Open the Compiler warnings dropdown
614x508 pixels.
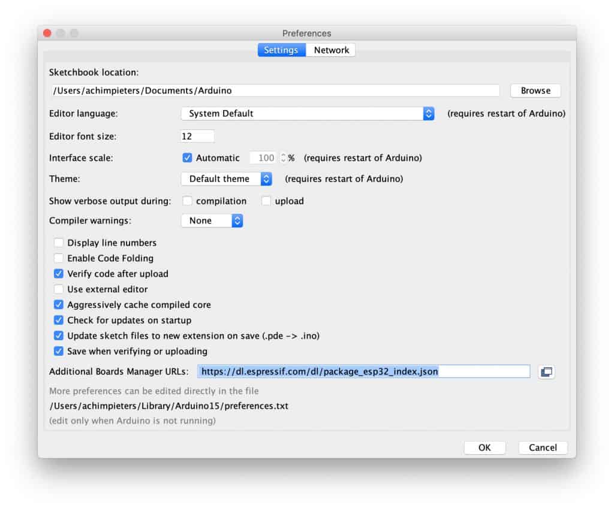[212, 220]
